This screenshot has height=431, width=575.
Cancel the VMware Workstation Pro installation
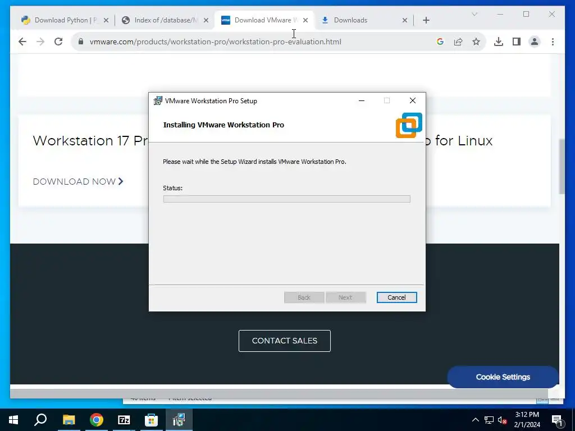pos(397,297)
